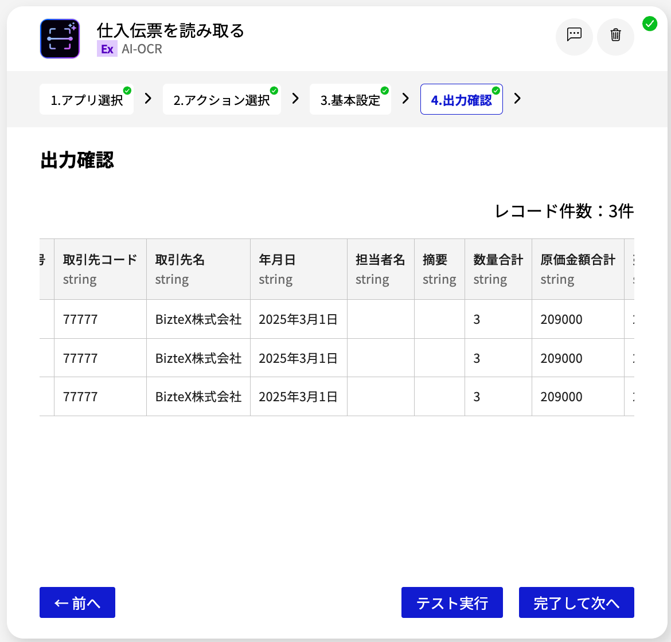Screen dimensions: 671x642
Task: Click 209000 in the first data row
Action: 561,319
